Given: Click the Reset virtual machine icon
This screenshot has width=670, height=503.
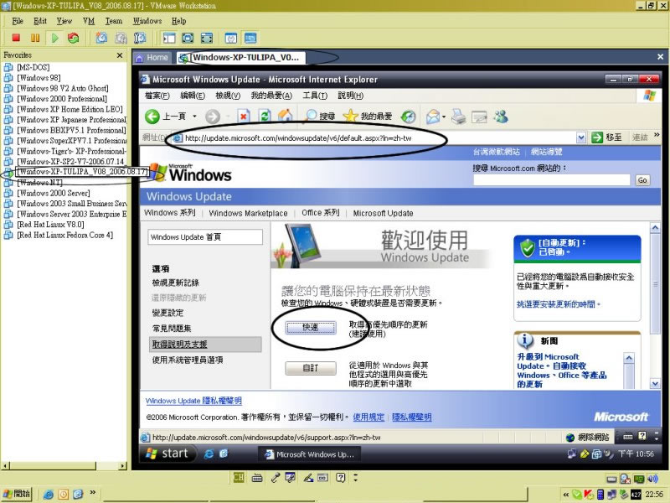Looking at the screenshot, I should point(74,38).
